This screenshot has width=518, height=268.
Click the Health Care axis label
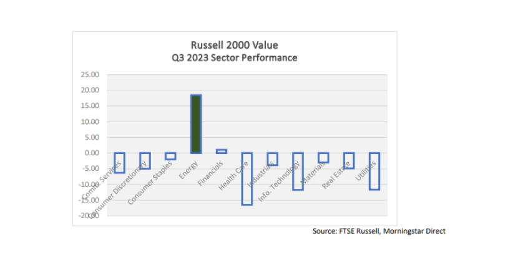click(233, 176)
